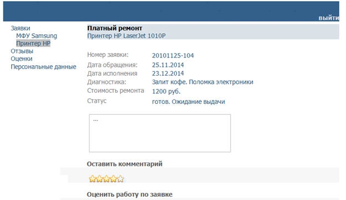Click the Дата обращения label

tap(112, 65)
